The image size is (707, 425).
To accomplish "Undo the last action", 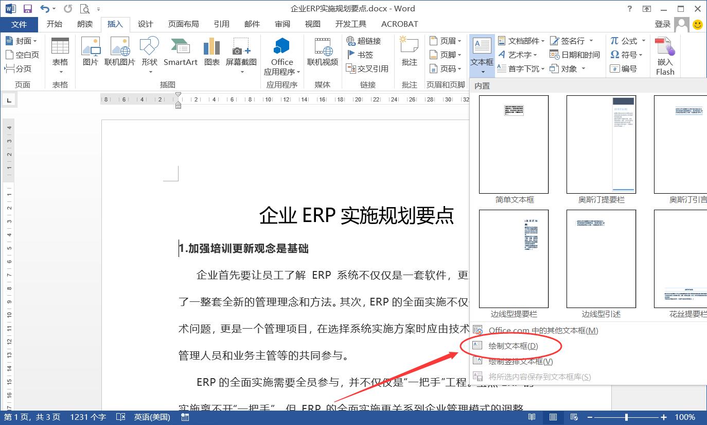I will pos(45,9).
